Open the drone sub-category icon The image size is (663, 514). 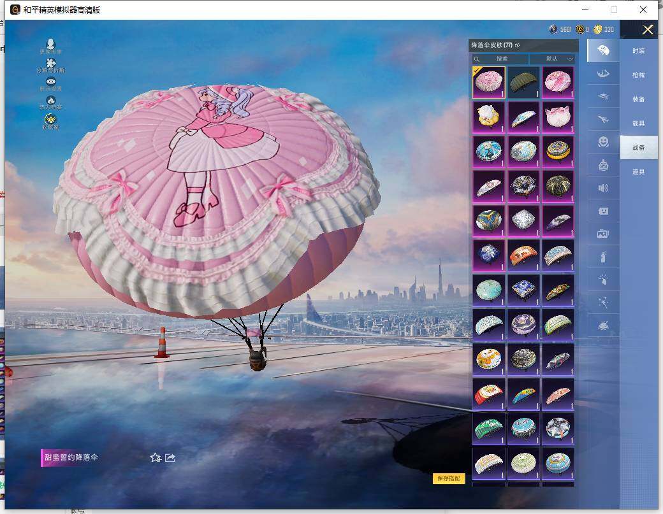pyautogui.click(x=603, y=97)
